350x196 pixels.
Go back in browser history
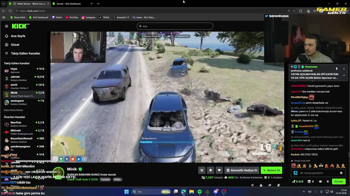click(4, 11)
